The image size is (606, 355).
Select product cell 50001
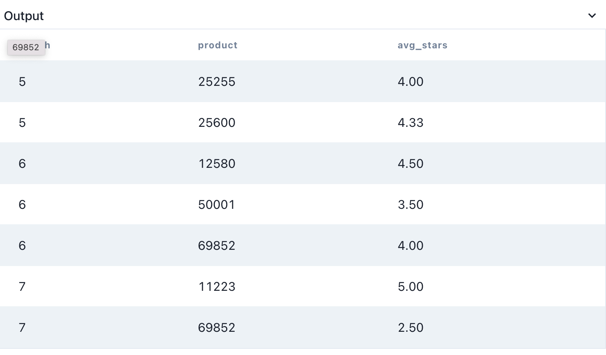click(216, 205)
